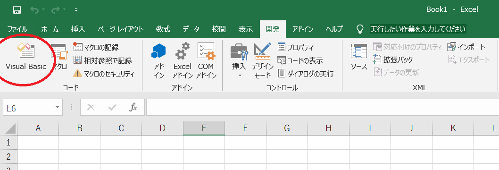Select column B header

coord(80,128)
